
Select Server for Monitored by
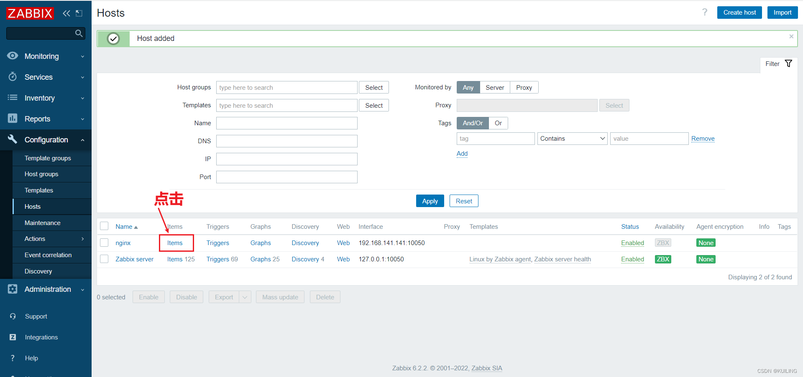click(x=495, y=88)
